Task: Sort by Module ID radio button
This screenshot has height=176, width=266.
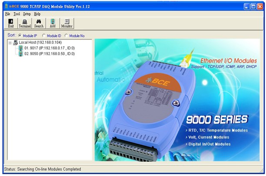Action: pyautogui.click(x=44, y=36)
